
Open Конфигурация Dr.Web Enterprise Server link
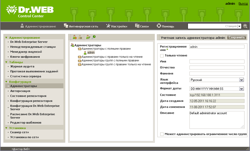[x=35, y=108]
